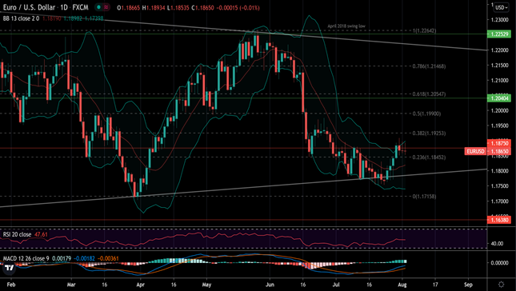Click the C1.18650 close value in header
The height and width of the screenshot is (291, 516).
pyautogui.click(x=202, y=7)
